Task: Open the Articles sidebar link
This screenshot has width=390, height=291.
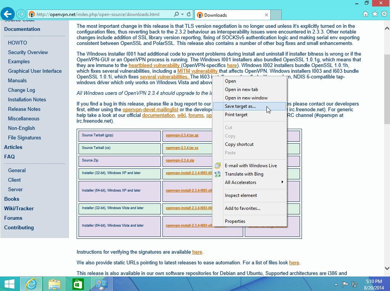Action: [13, 147]
